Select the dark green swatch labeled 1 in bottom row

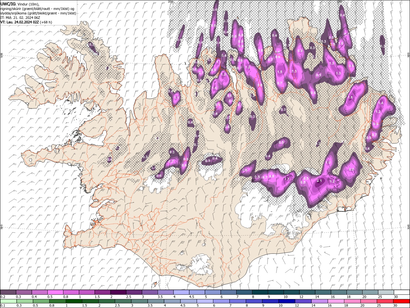point(74,301)
